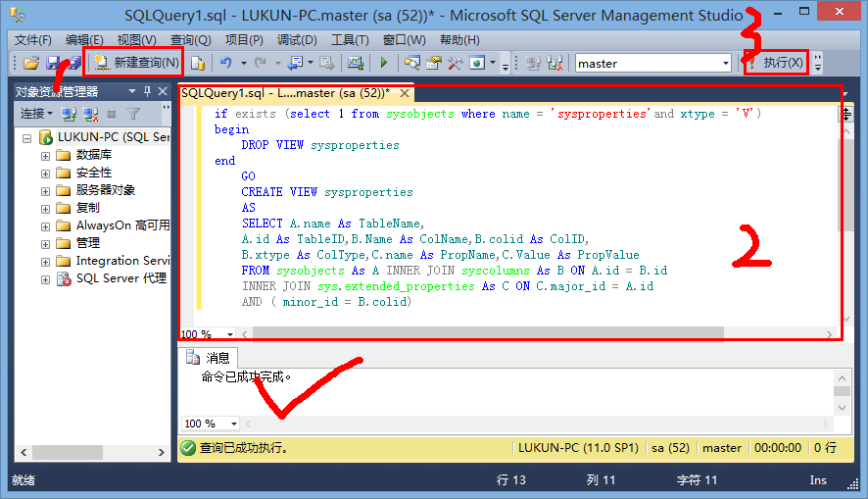
Task: Click the editor vertical scrollbar thumb
Action: (844, 185)
